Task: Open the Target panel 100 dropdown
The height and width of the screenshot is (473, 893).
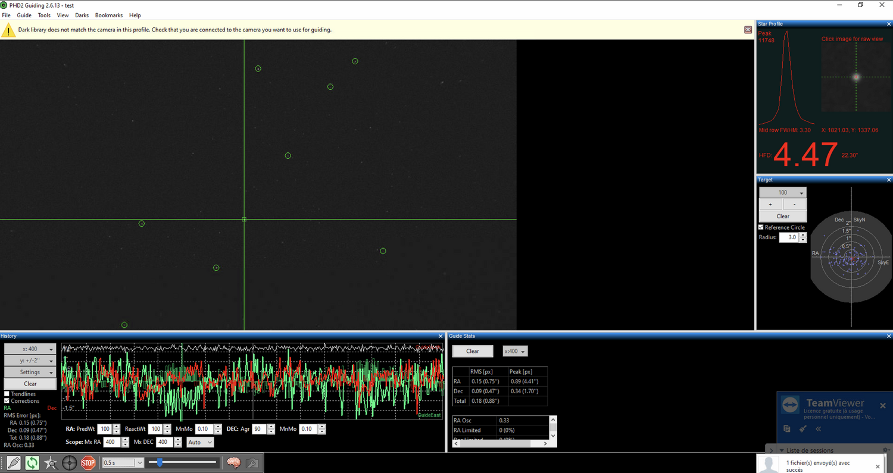Action: point(783,192)
